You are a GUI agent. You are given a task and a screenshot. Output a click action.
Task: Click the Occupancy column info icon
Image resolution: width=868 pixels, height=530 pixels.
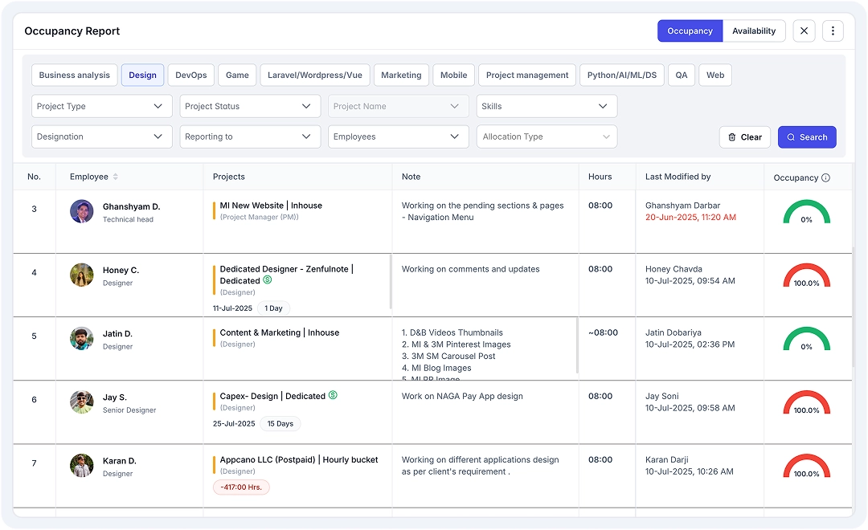point(825,177)
